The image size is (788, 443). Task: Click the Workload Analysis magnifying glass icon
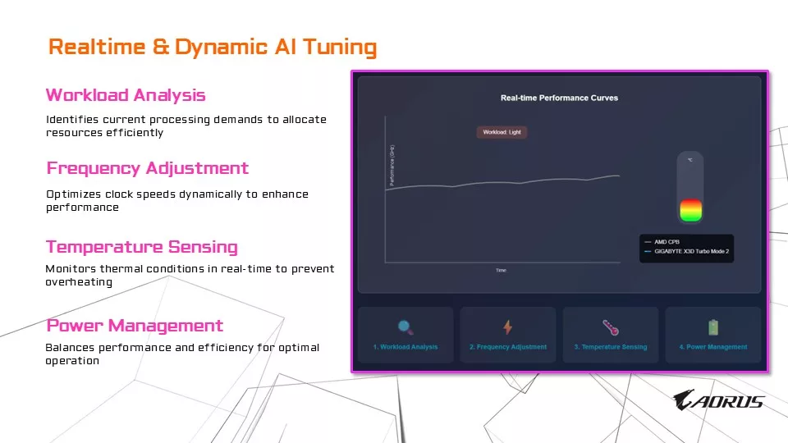(405, 327)
